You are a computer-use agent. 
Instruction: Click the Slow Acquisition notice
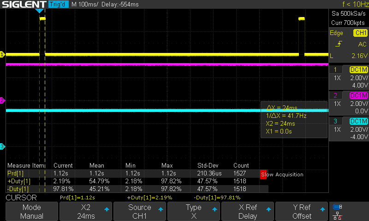(x=282, y=174)
